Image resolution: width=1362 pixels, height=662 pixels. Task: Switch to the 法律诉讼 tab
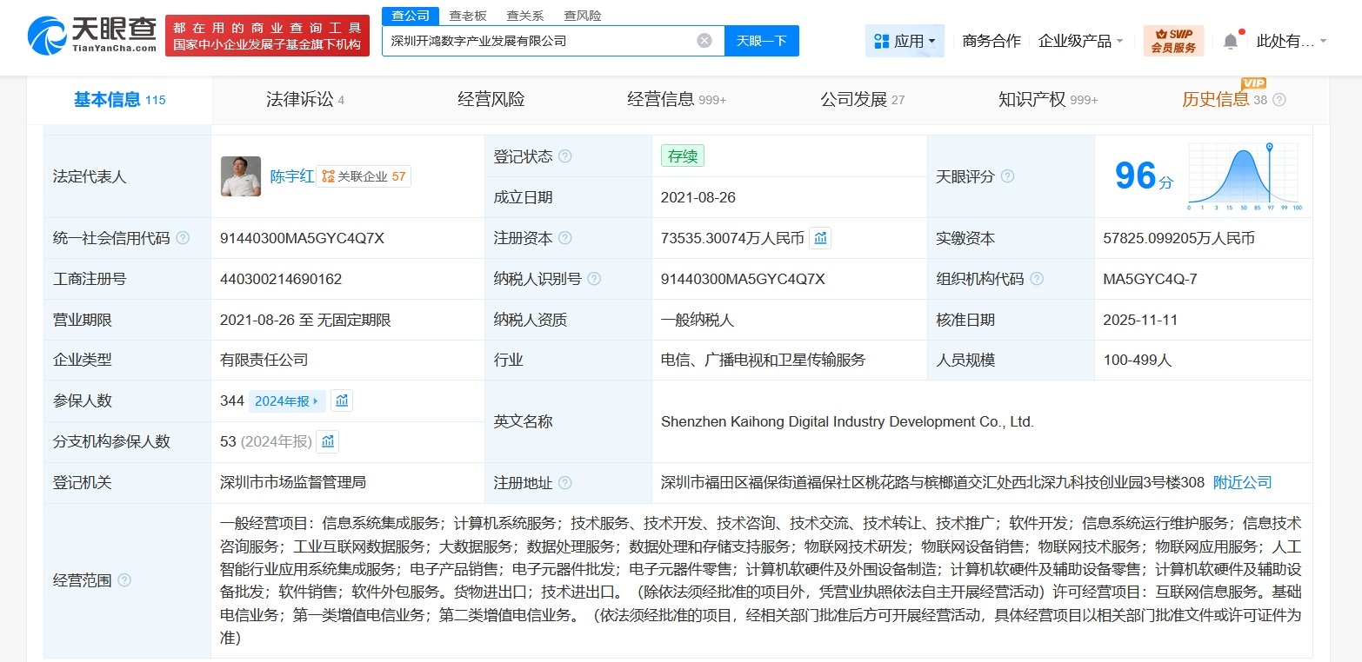click(x=299, y=98)
